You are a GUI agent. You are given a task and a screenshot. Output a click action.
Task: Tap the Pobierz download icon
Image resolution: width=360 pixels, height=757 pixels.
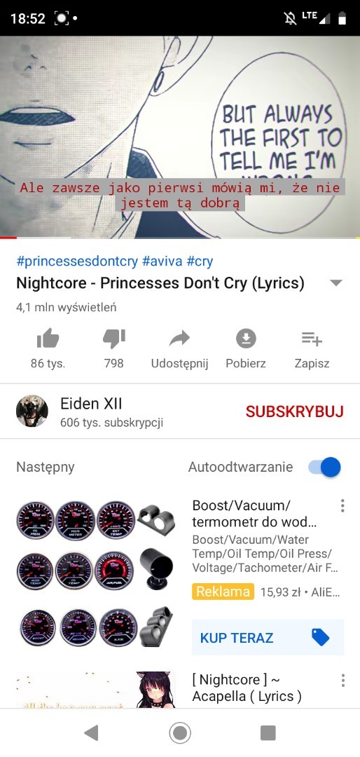click(246, 339)
